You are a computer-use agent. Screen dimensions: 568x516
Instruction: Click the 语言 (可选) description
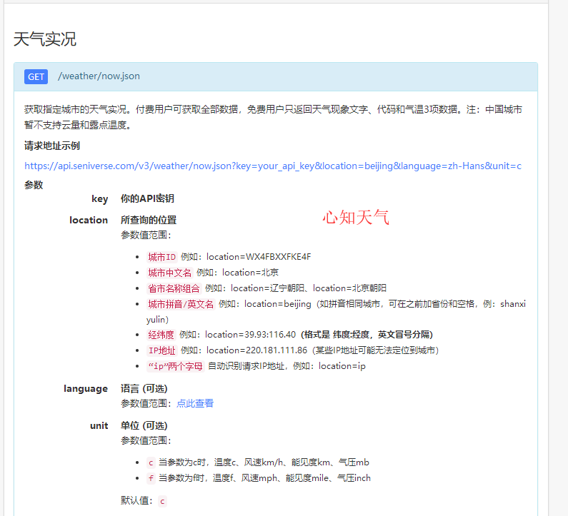(144, 389)
